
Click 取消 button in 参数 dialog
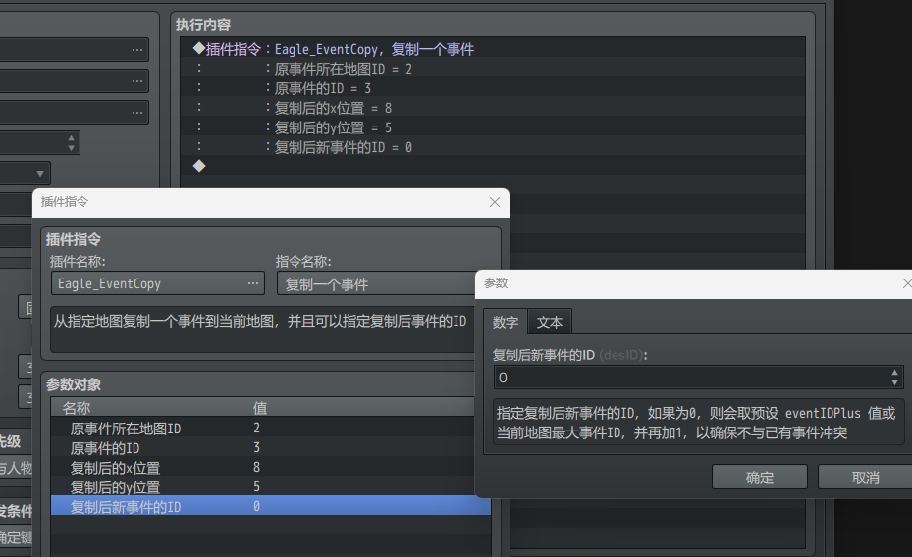865,478
